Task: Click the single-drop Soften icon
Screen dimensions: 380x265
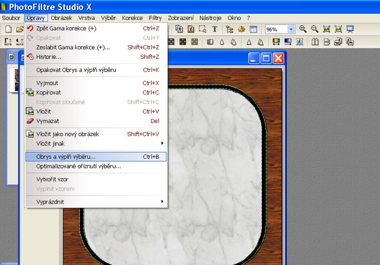Action: click(221, 42)
